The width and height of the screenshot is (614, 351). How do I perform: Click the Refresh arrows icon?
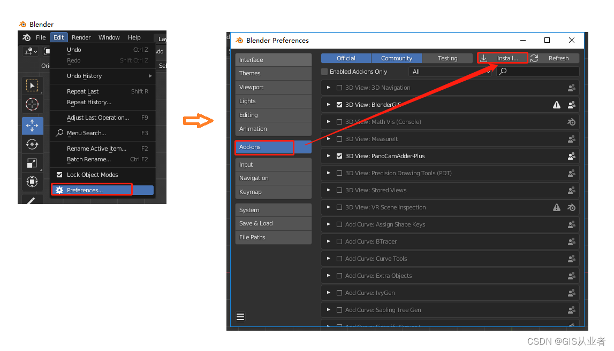point(534,58)
